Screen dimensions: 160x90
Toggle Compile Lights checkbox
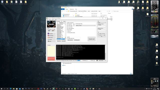point(67,25)
